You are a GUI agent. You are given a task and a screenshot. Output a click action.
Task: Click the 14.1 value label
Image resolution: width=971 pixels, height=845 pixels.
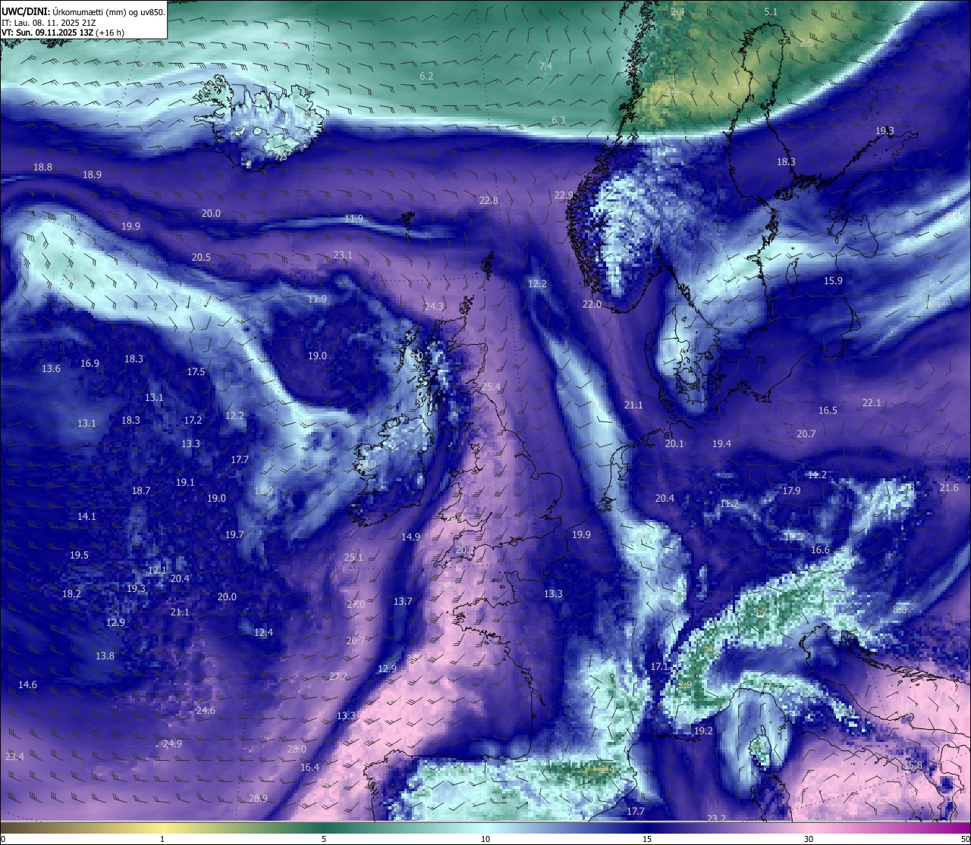(86, 517)
